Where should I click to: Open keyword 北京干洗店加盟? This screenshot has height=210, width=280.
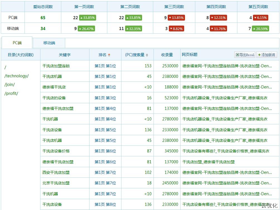coord(56,183)
